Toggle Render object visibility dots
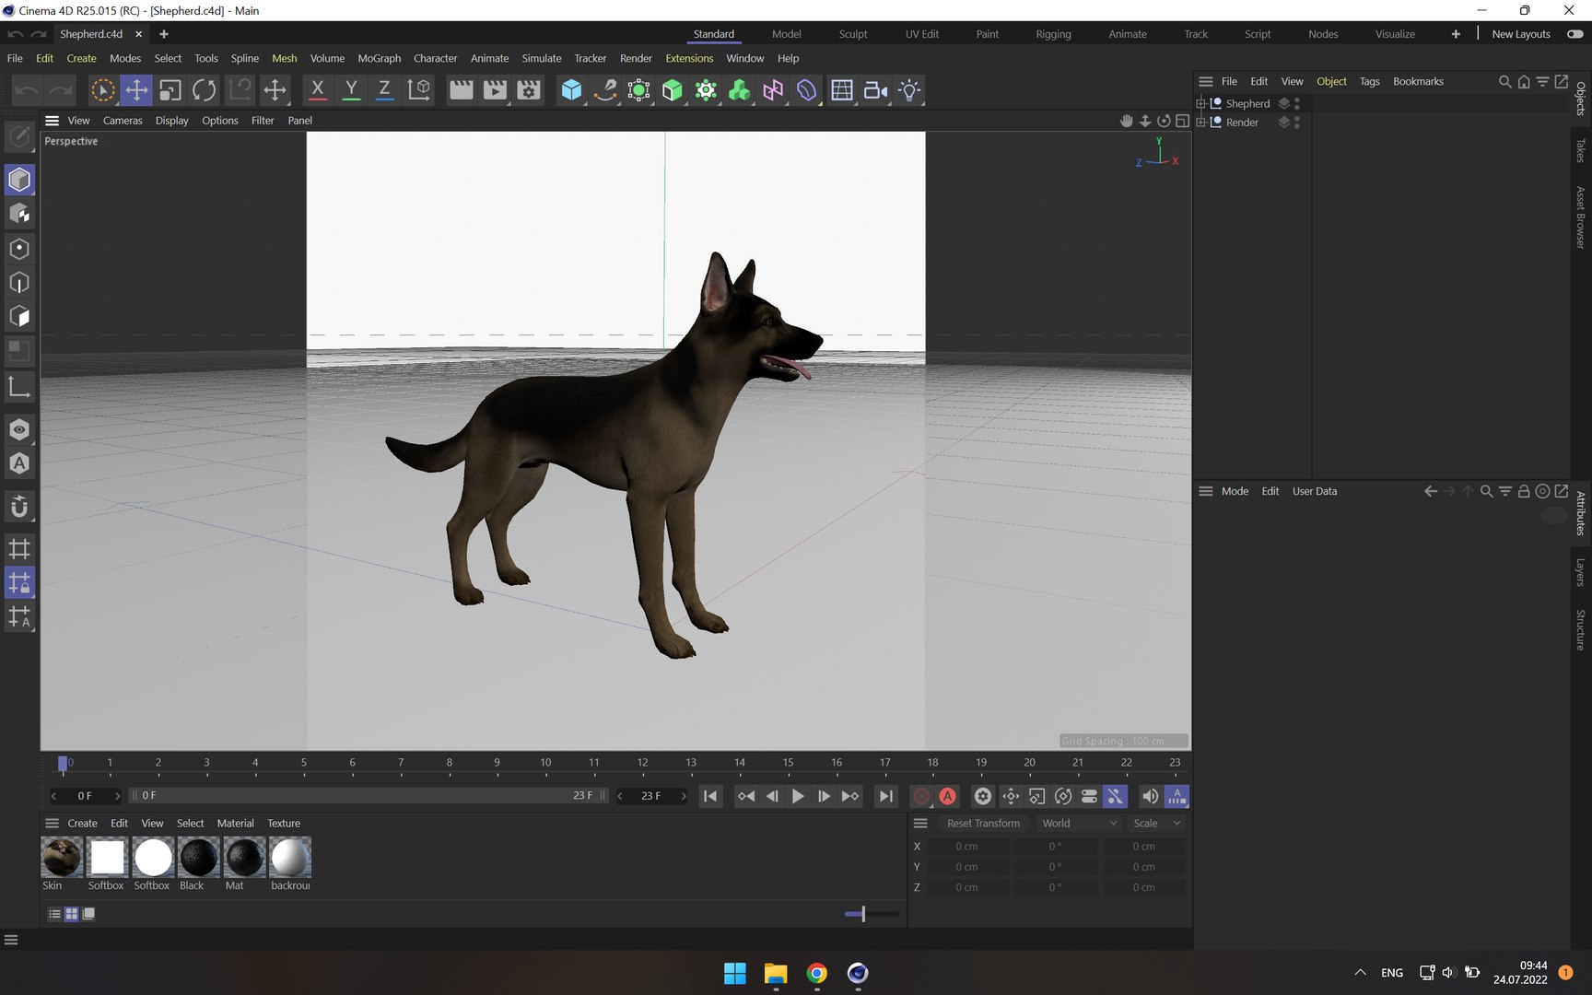Screen dimensions: 1592x995 coord(1297,123)
